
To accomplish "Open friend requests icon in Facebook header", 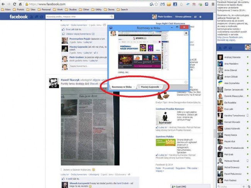I will point(32,17).
